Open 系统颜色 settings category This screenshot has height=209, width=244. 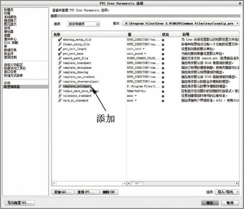(10, 17)
